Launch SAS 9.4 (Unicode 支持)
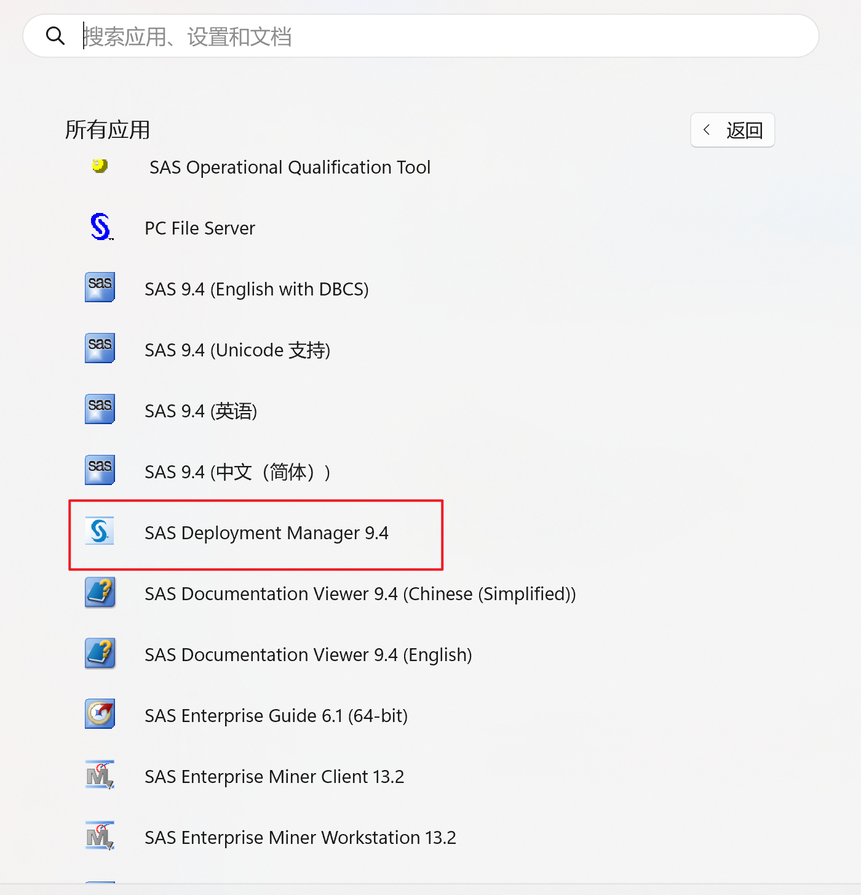 237,350
